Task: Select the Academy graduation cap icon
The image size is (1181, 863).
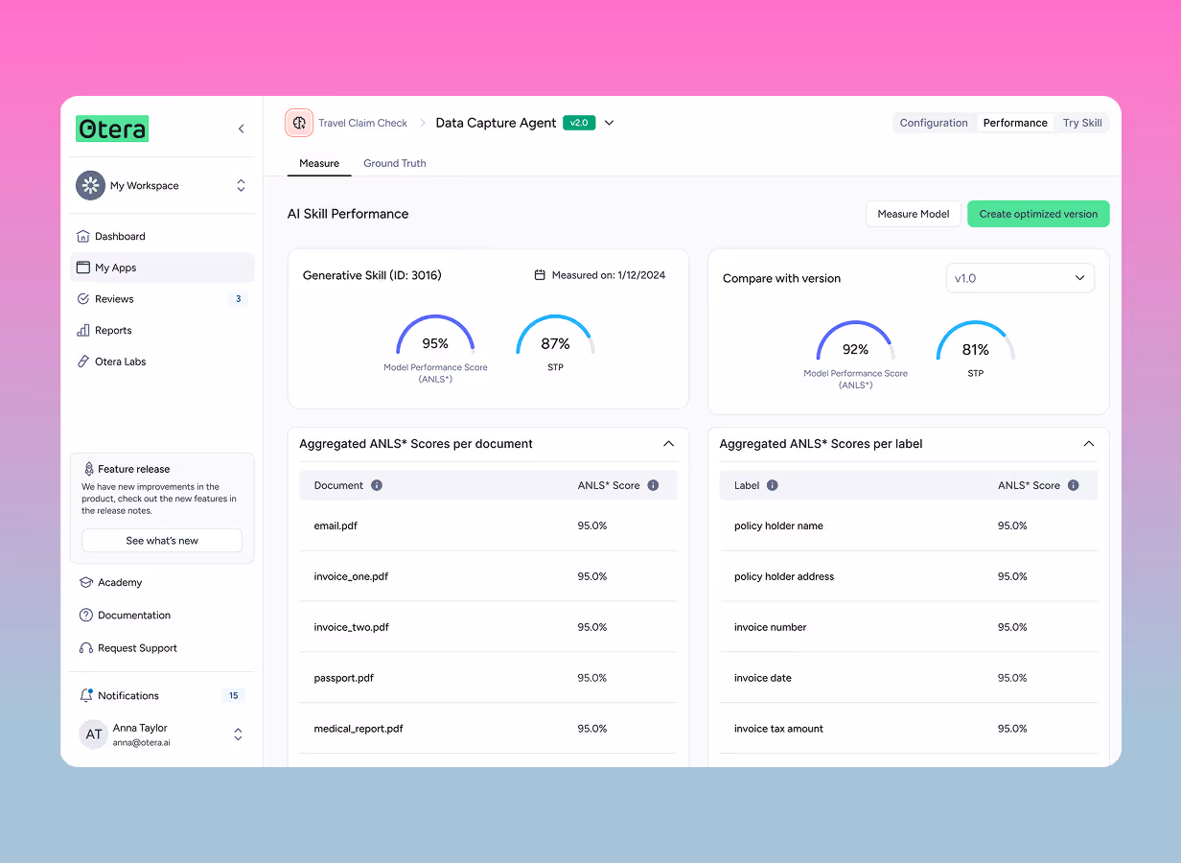Action: [83, 582]
